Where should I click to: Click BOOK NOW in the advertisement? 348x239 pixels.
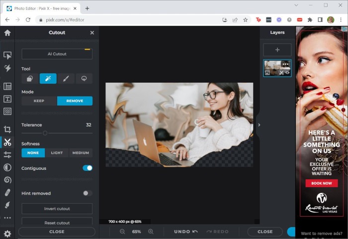coord(322,183)
